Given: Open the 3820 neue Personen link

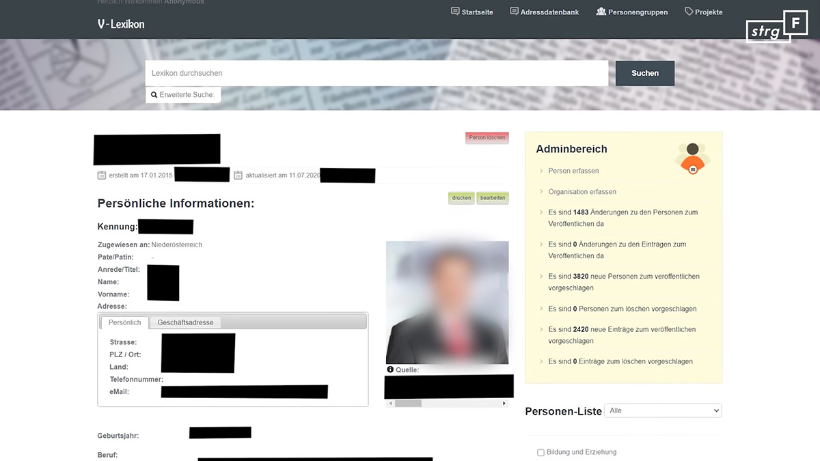Looking at the screenshot, I should pos(624,282).
